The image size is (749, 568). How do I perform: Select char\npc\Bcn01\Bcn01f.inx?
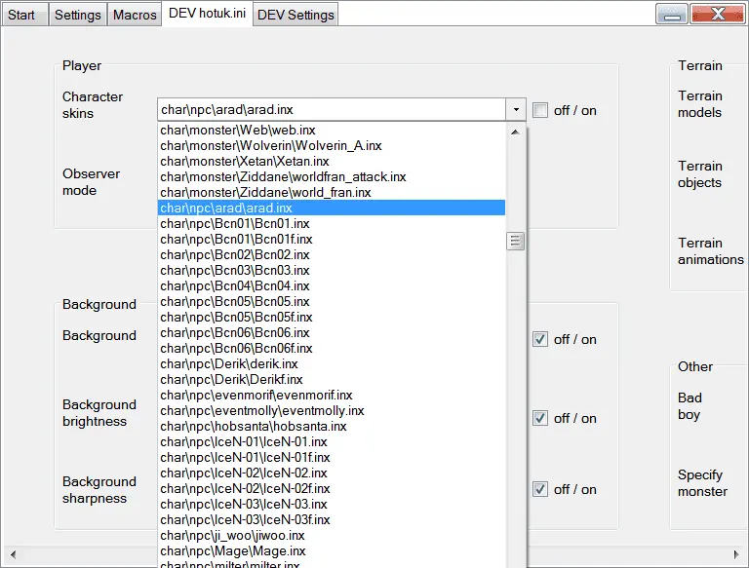[332, 239]
